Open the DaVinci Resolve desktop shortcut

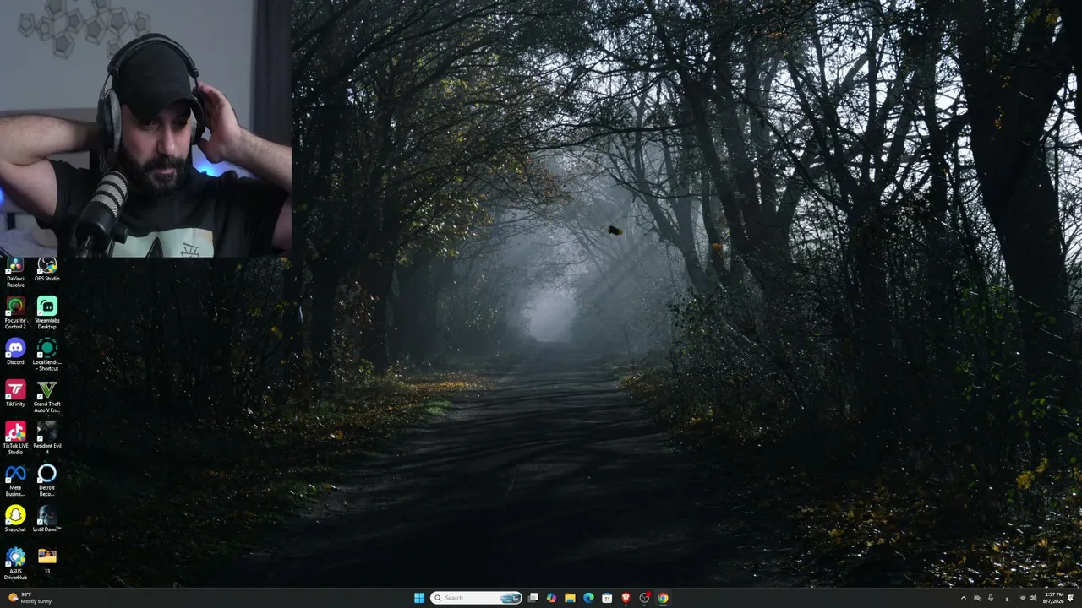coord(15,273)
